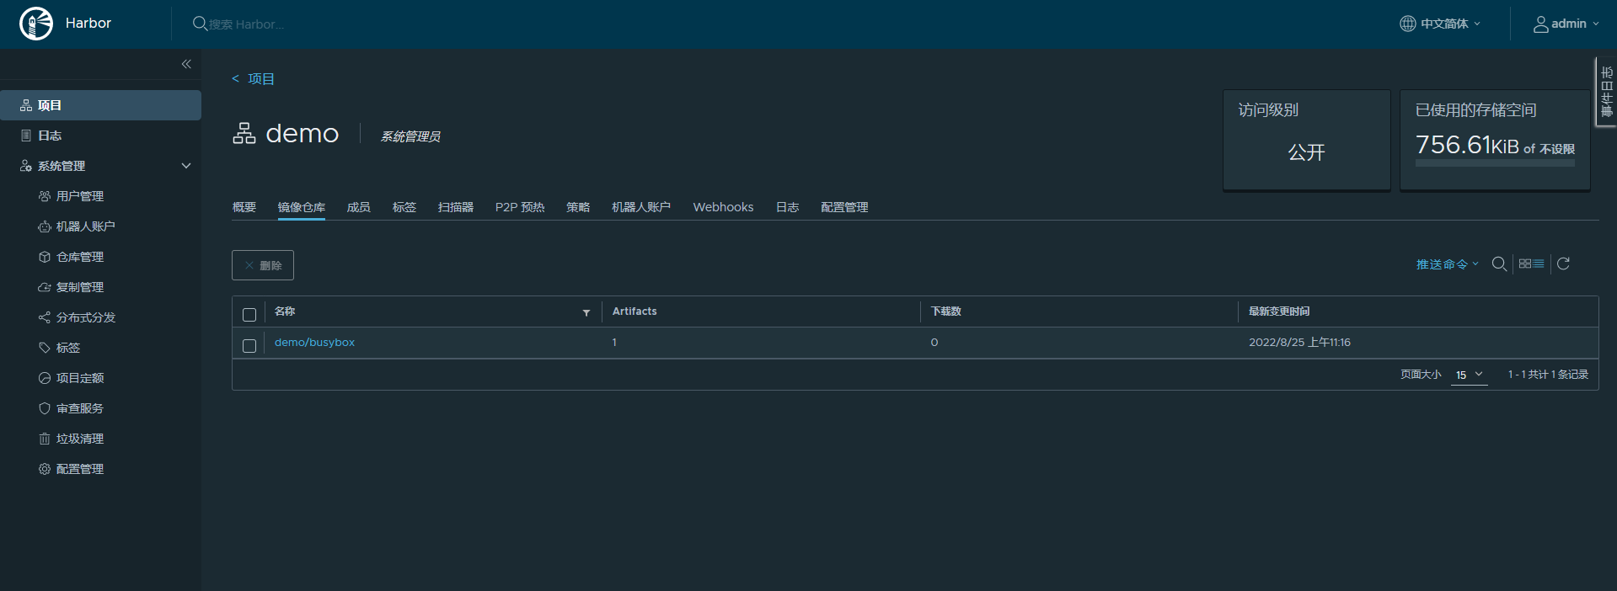This screenshot has width=1617, height=591.
Task: Collapse the 系统管理 section in sidebar
Action: tap(186, 166)
